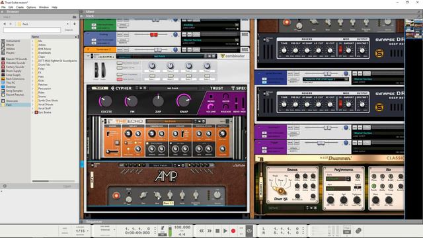Expand the Kicks folder
This screenshot has width=423, height=238.
[x=32, y=81]
